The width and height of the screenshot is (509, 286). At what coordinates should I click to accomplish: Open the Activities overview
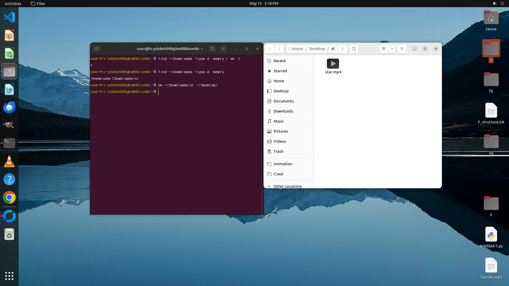click(x=13, y=3)
